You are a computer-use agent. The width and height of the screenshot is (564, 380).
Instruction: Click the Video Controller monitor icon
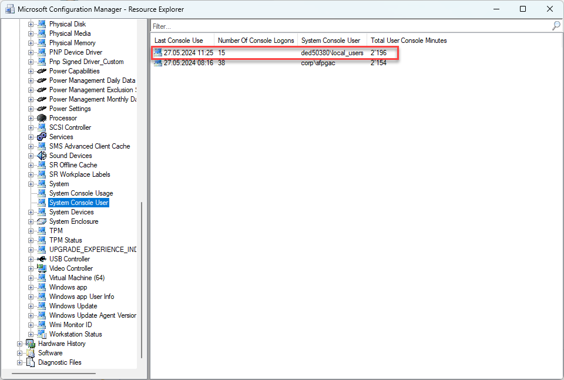[42, 268]
